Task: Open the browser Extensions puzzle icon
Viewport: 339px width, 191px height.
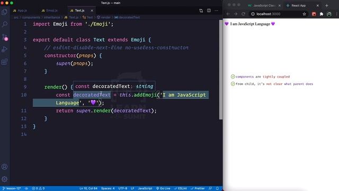Action: click(x=322, y=14)
